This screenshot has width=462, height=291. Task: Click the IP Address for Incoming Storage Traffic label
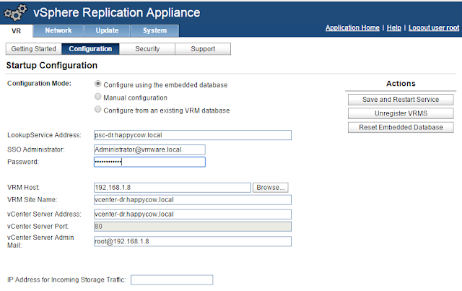pos(66,279)
